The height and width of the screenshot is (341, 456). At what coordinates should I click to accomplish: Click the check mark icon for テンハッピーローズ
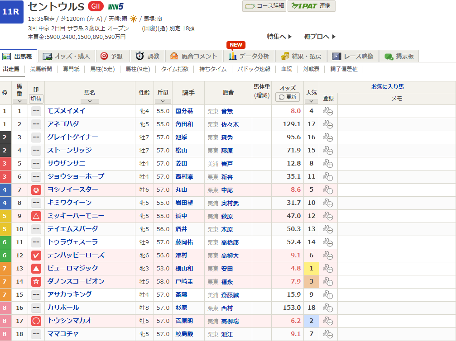point(36,256)
